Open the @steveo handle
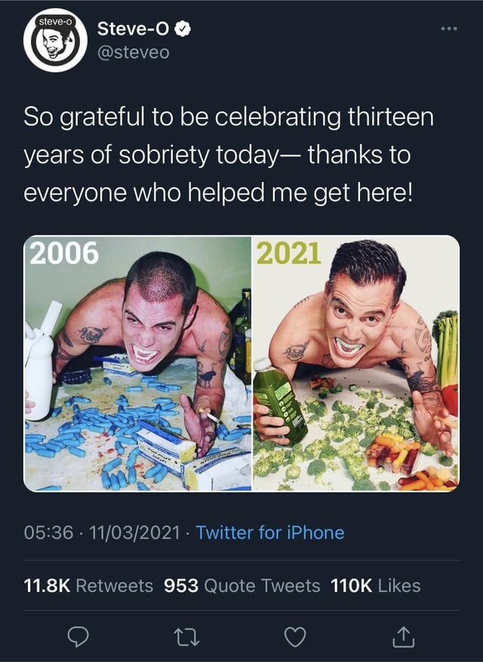Viewport: 483px width, 662px height. click(133, 52)
